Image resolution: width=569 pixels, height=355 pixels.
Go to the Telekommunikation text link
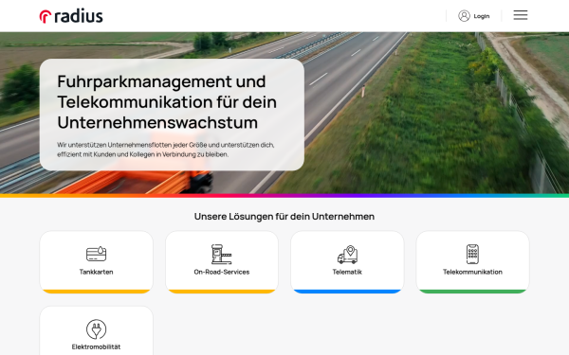472,272
